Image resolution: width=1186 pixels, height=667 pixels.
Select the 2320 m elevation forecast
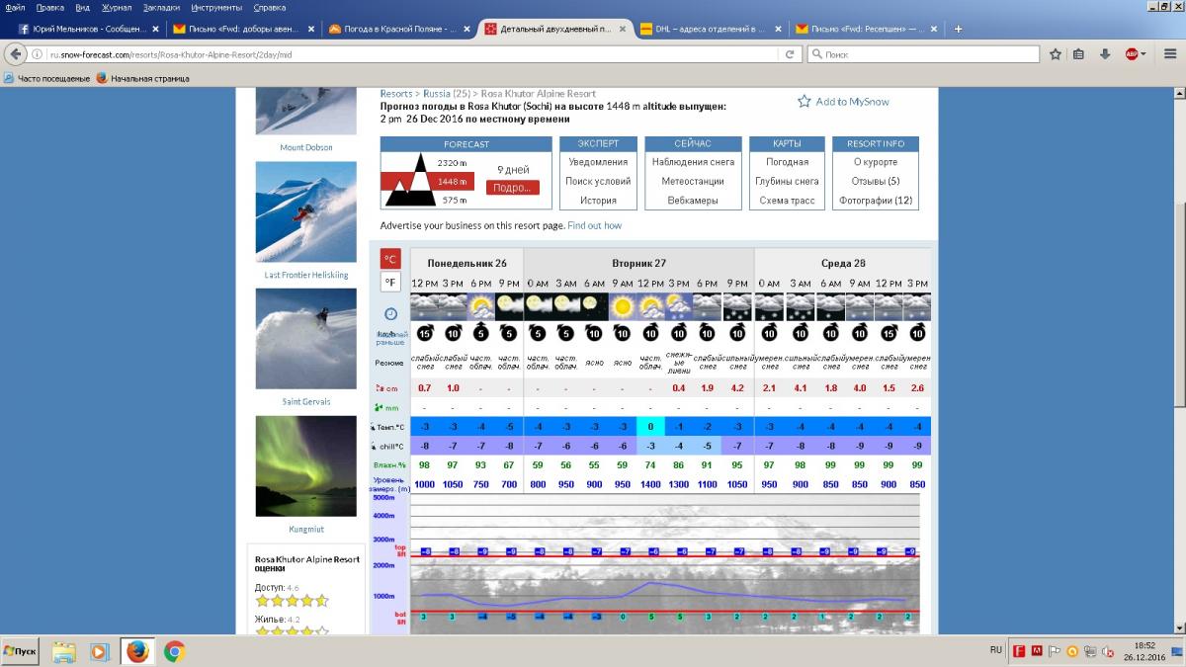point(452,162)
